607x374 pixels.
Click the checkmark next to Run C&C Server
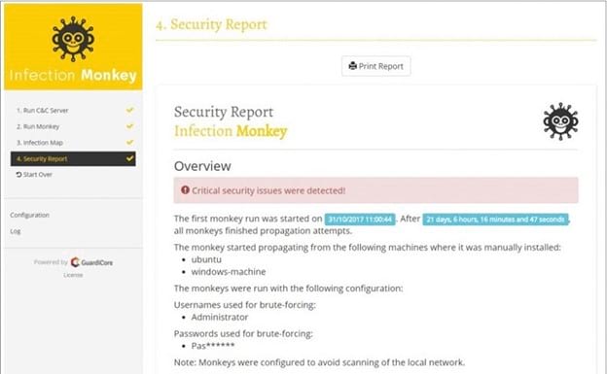pyautogui.click(x=129, y=110)
